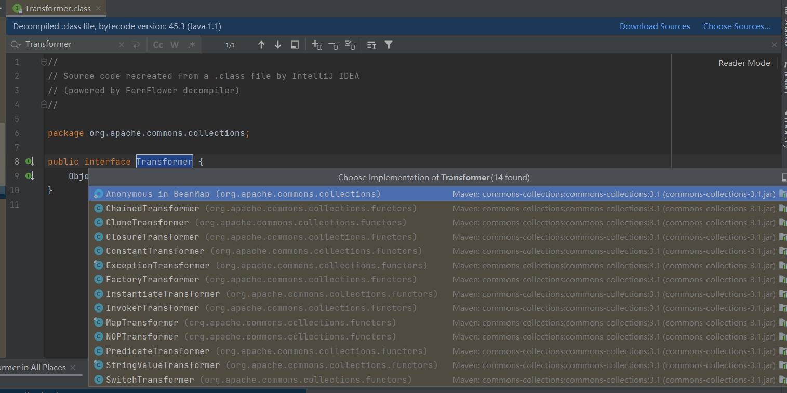Viewport: 787px width, 393px height.
Task: Select Anonymous in BeanMap implementation
Action: point(437,194)
